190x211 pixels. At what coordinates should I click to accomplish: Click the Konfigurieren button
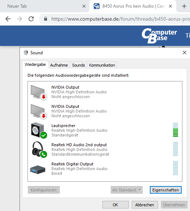(44, 190)
